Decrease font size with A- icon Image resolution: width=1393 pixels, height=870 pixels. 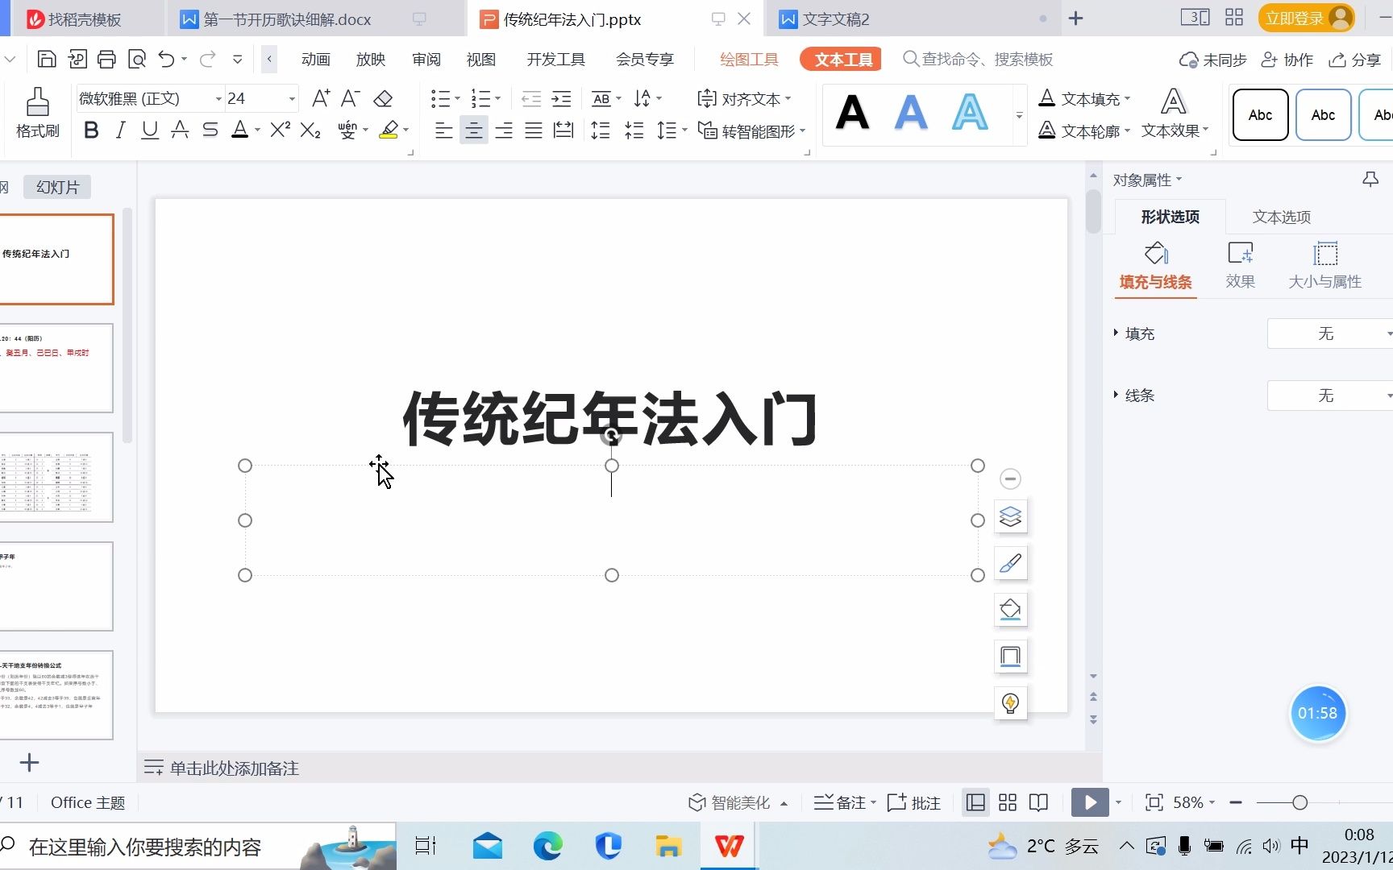point(350,98)
